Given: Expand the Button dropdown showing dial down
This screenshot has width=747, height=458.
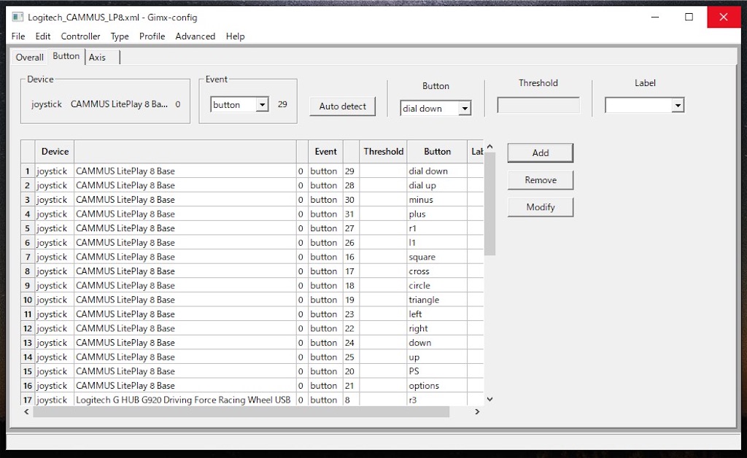Looking at the screenshot, I should point(465,109).
